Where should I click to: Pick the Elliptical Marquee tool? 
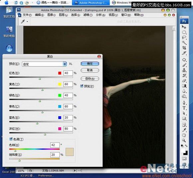pos(184,32)
